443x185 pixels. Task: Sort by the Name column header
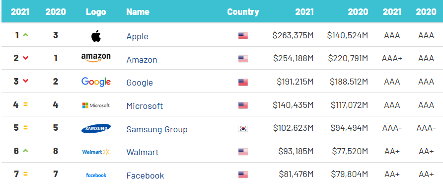tap(138, 12)
